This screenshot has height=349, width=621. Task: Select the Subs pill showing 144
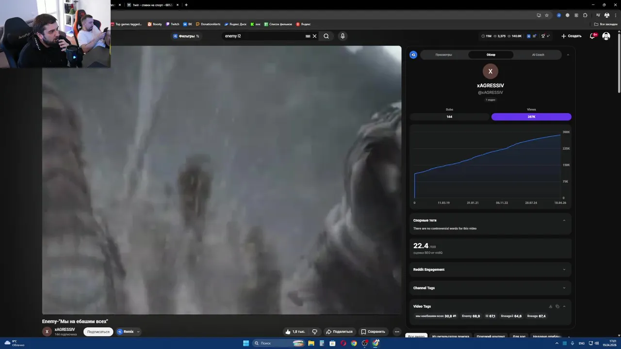(x=449, y=117)
